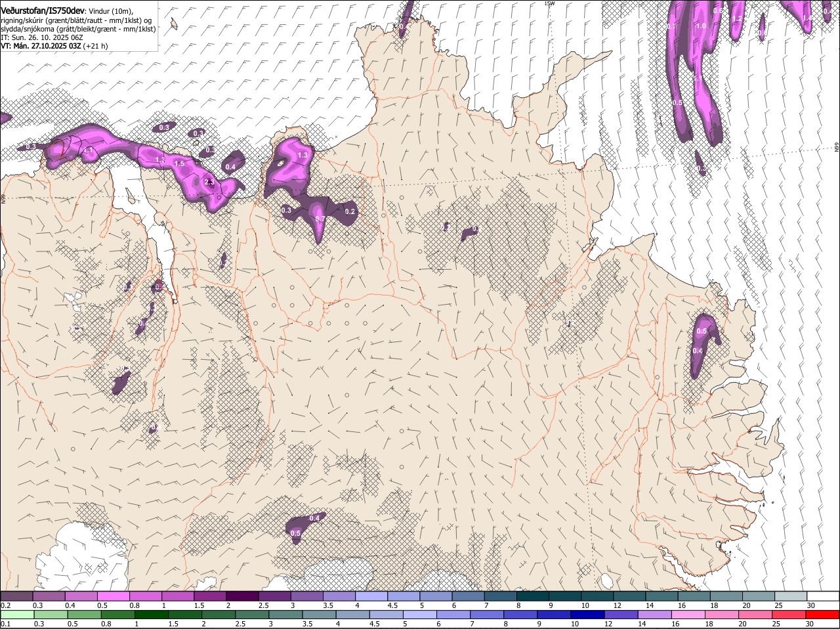Click the pale green 0.1 swatch in lower legend

(16, 615)
